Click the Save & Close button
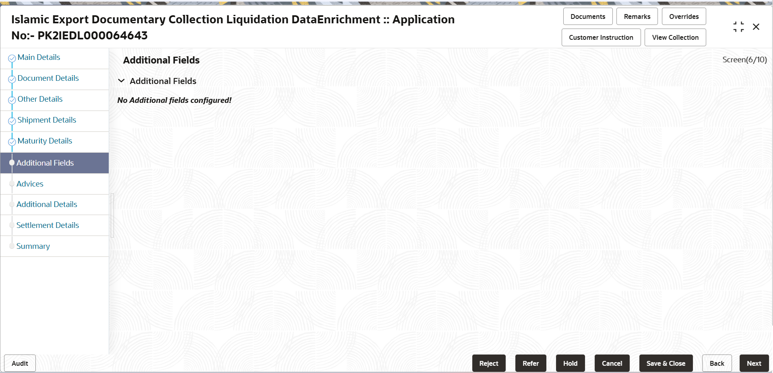The image size is (773, 373). pos(666,363)
